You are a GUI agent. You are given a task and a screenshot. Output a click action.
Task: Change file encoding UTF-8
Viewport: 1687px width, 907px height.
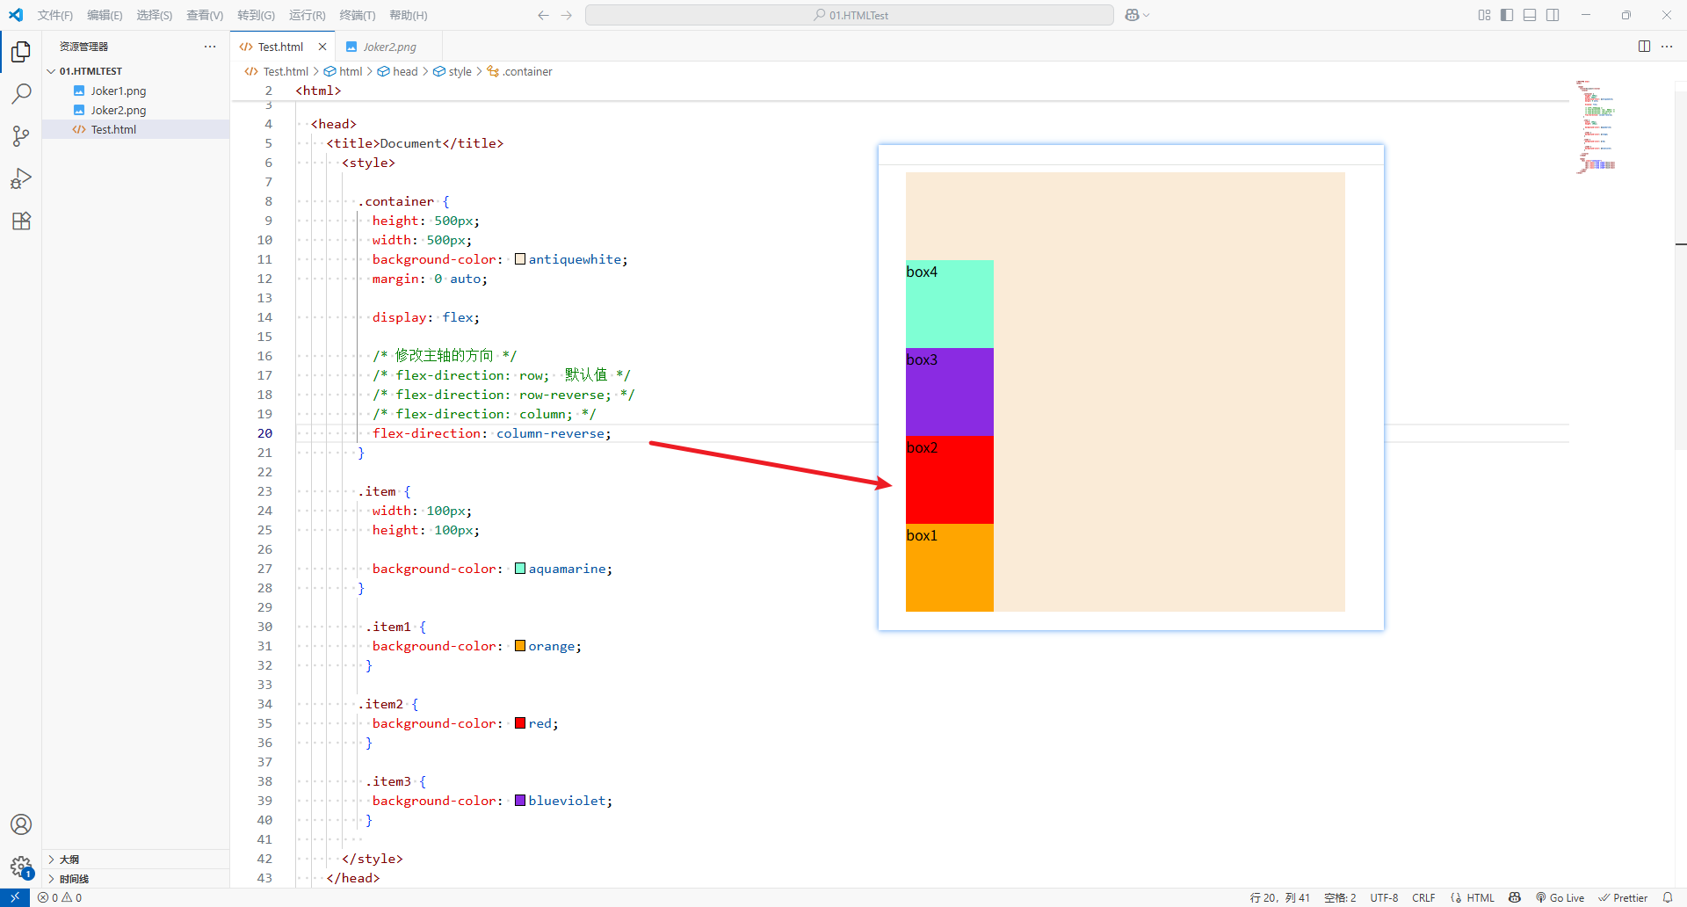point(1384,897)
